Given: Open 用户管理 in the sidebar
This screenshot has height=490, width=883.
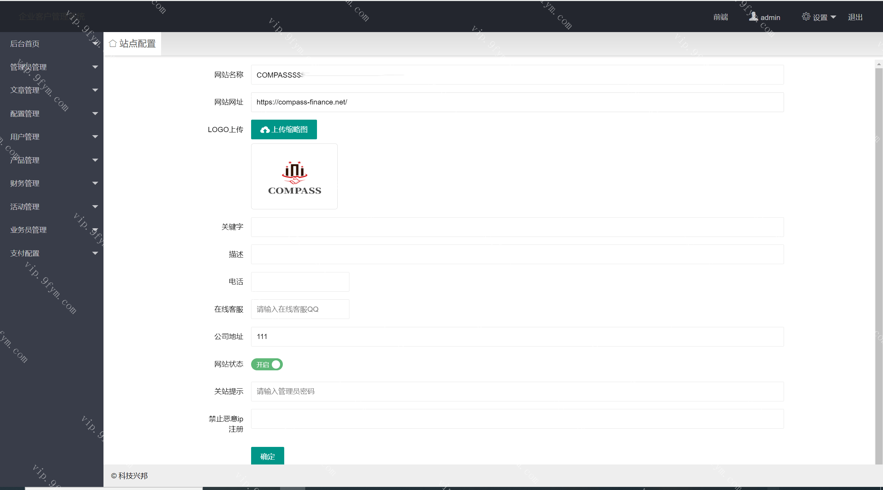Looking at the screenshot, I should tap(25, 137).
